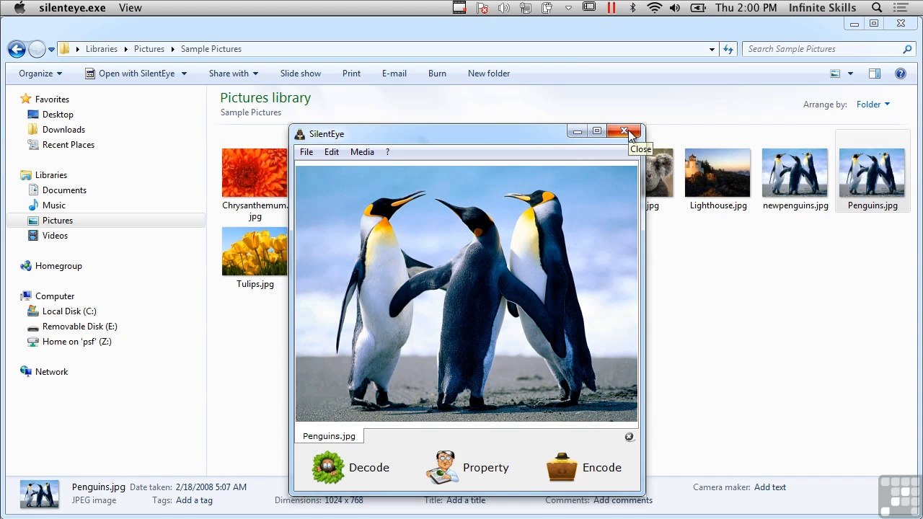Select the Lighthouse.jpg thumbnail

point(717,174)
